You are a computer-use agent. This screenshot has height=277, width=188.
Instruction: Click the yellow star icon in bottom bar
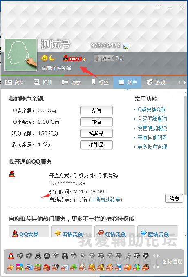click(11, 268)
